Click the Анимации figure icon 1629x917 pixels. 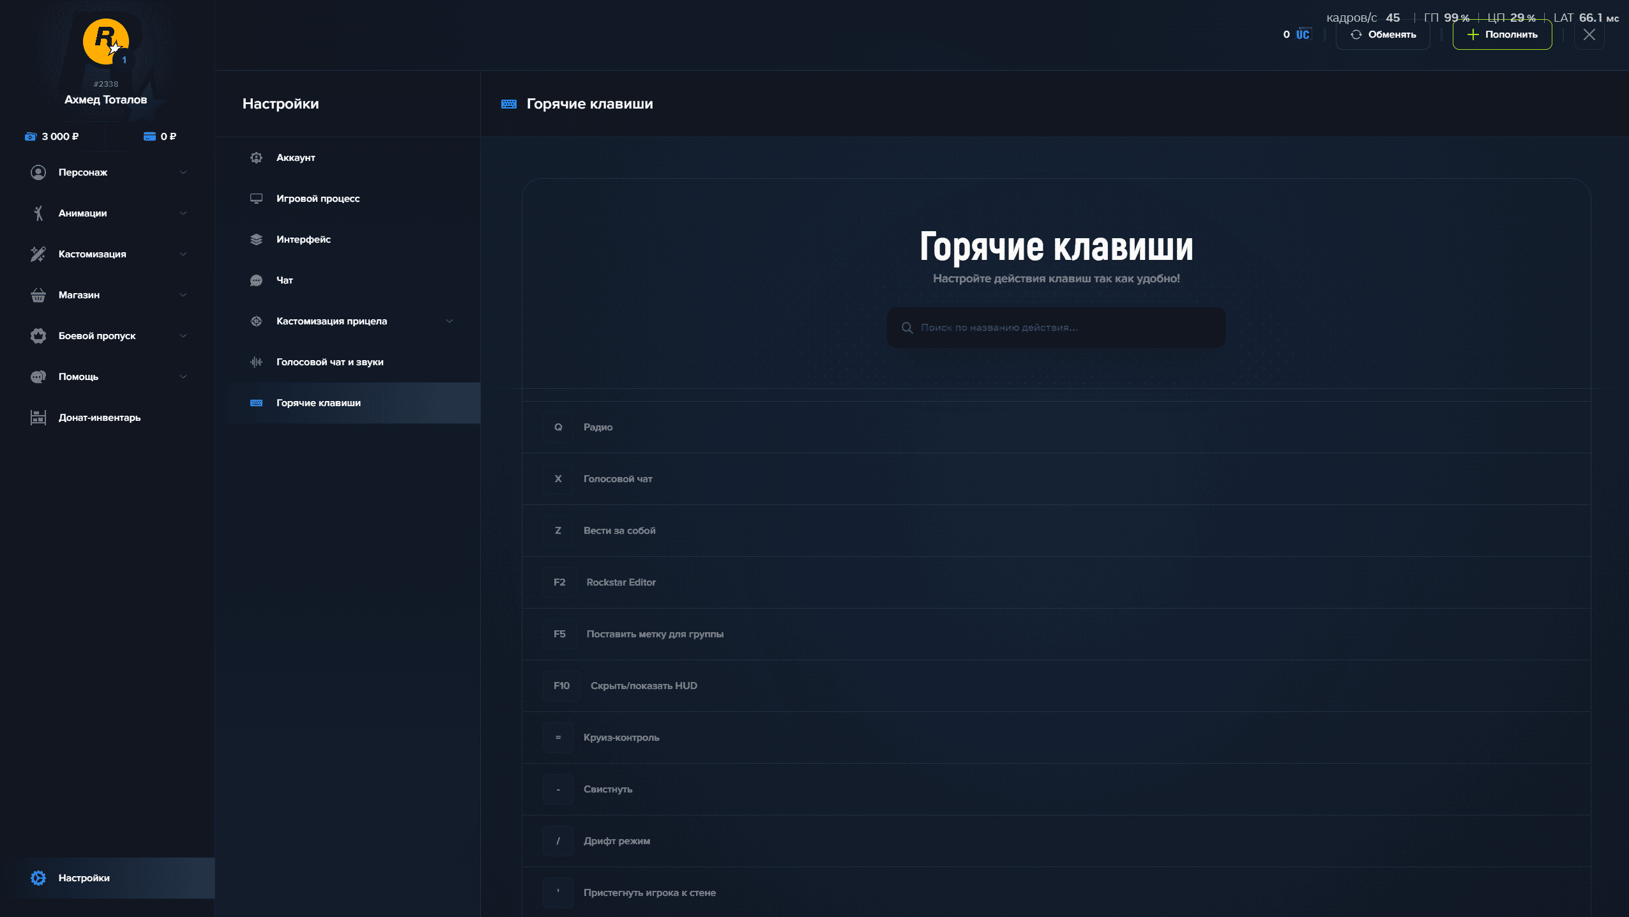[x=38, y=213]
